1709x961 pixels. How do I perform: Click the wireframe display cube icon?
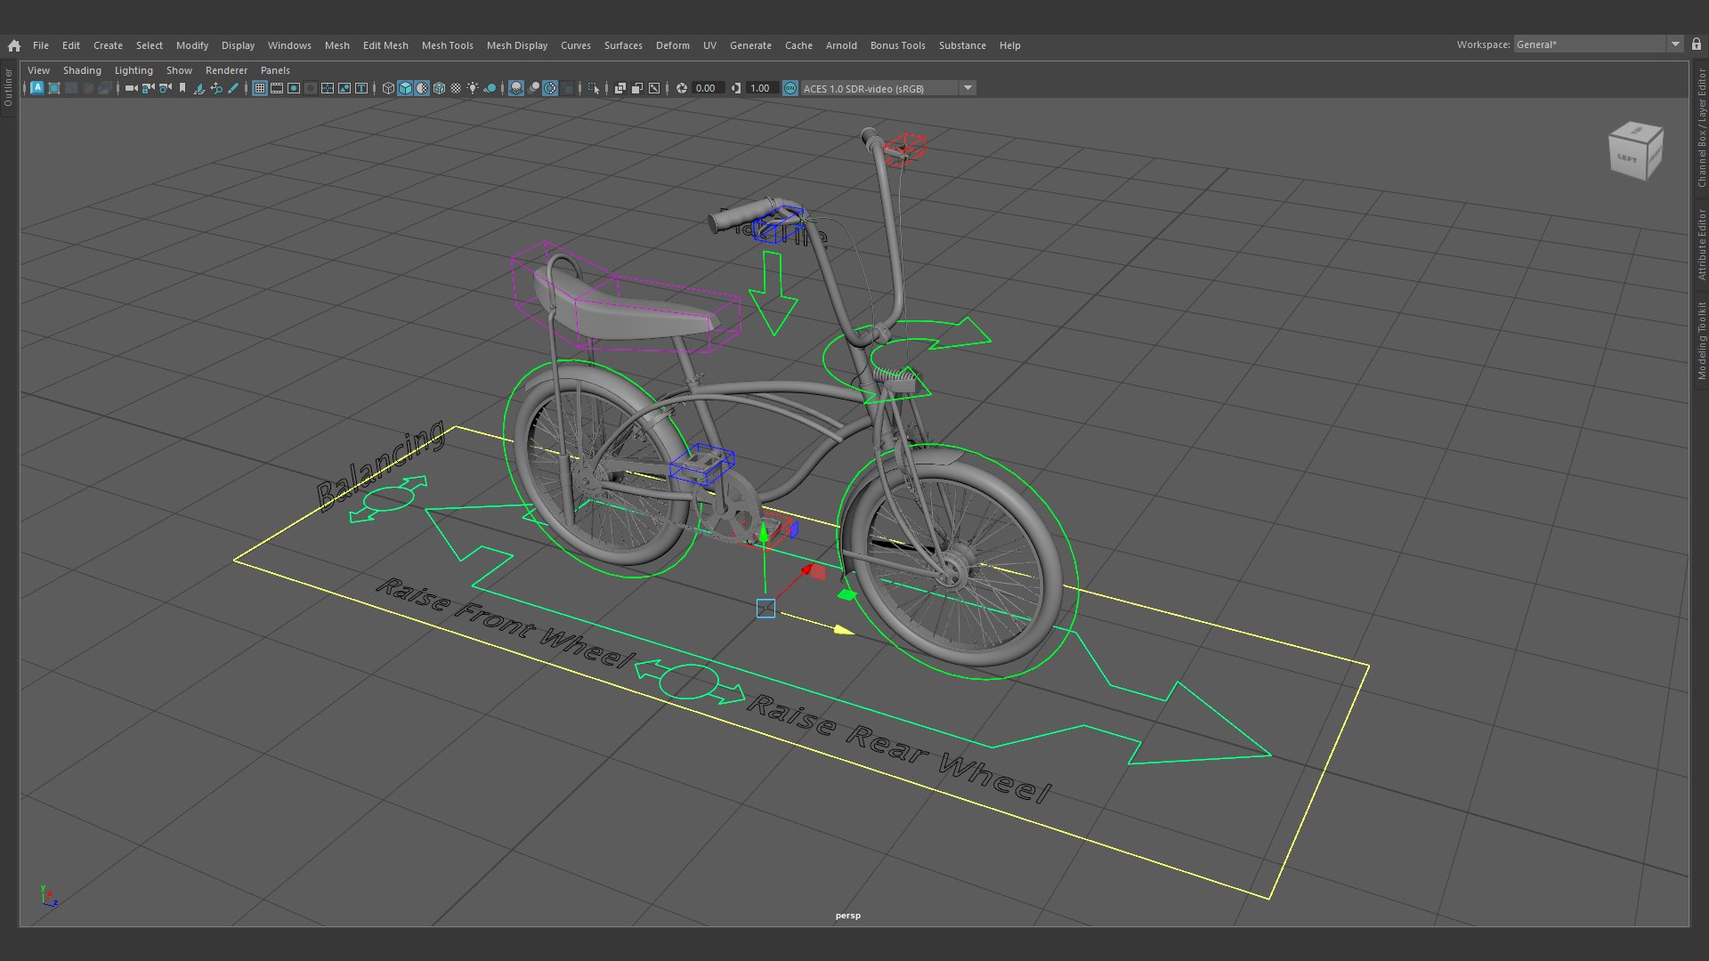coord(388,88)
